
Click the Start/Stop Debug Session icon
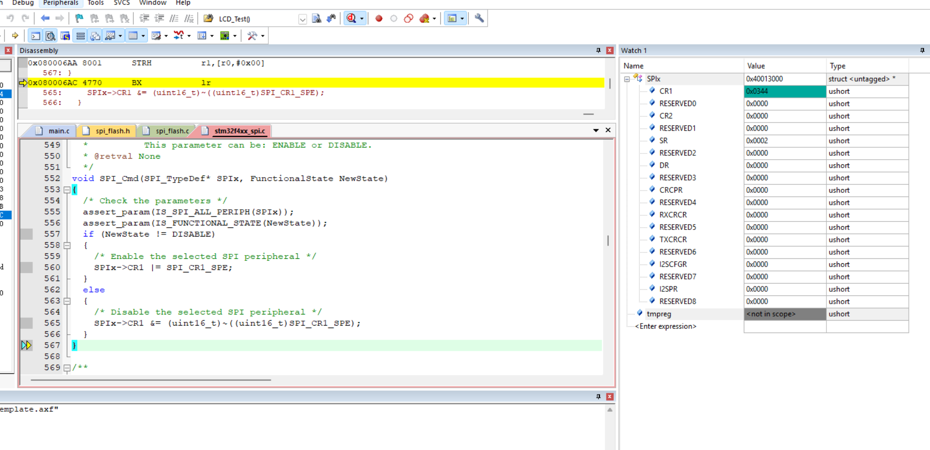pyautogui.click(x=351, y=19)
